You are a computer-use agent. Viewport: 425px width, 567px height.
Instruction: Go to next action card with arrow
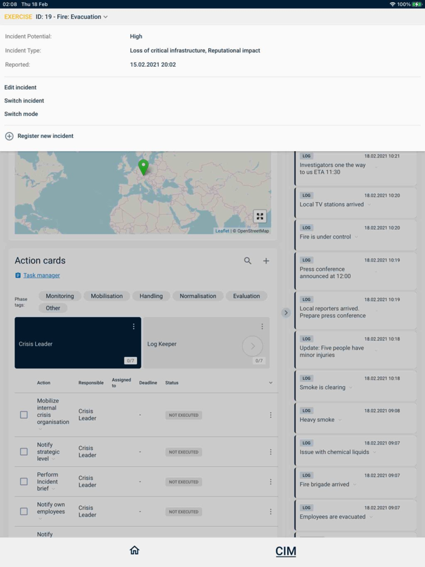coord(253,346)
